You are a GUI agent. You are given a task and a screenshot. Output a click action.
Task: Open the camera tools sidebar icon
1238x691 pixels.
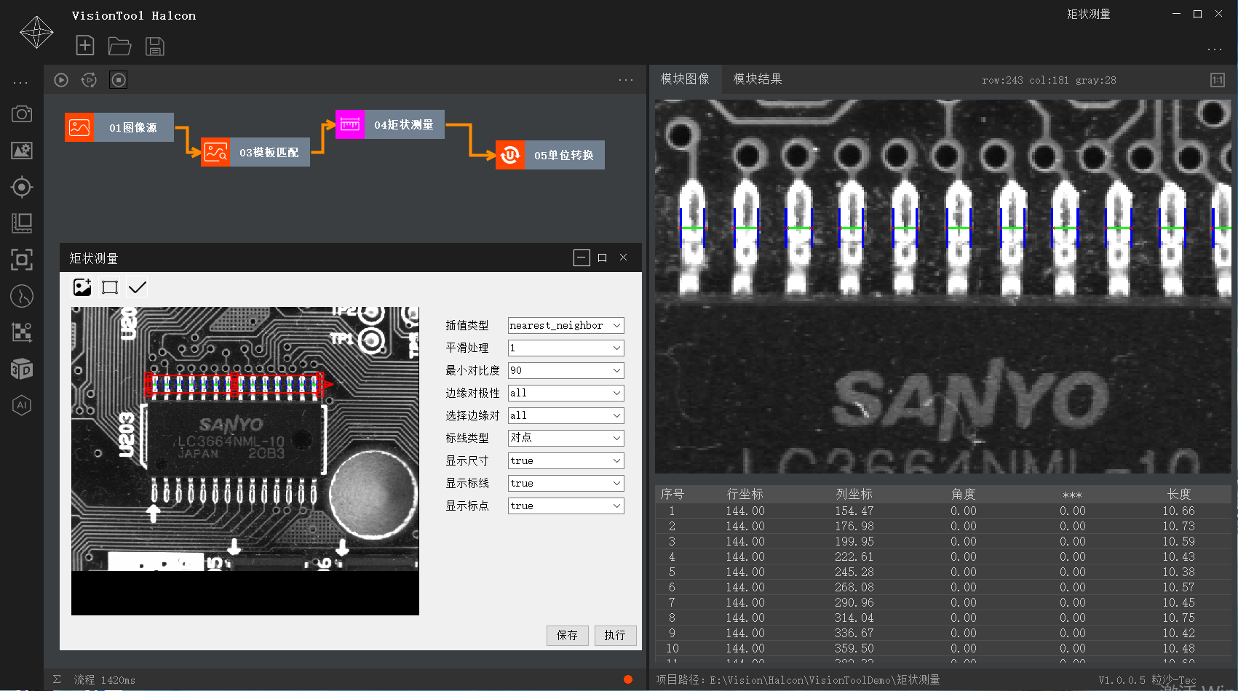pos(22,114)
